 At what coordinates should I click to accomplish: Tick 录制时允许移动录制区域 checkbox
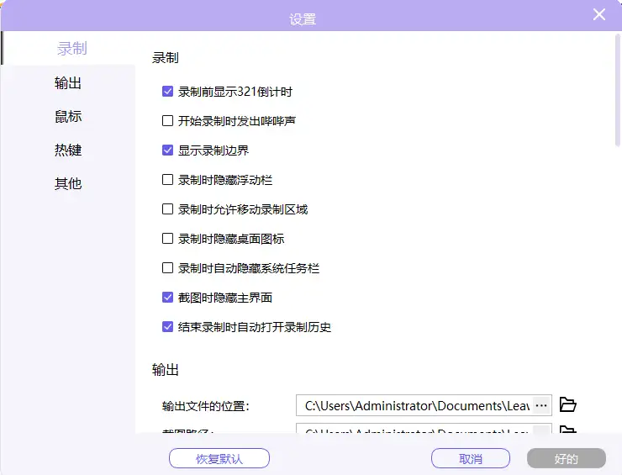pos(168,209)
